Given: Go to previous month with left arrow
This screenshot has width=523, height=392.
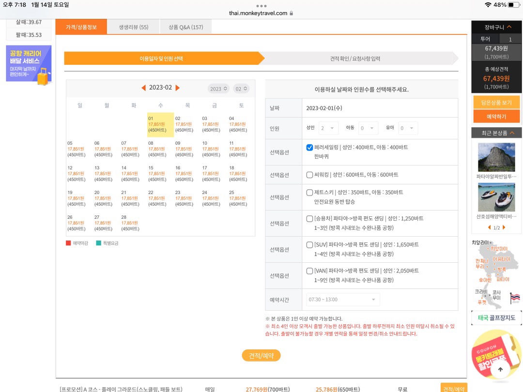Looking at the screenshot, I should tap(144, 88).
